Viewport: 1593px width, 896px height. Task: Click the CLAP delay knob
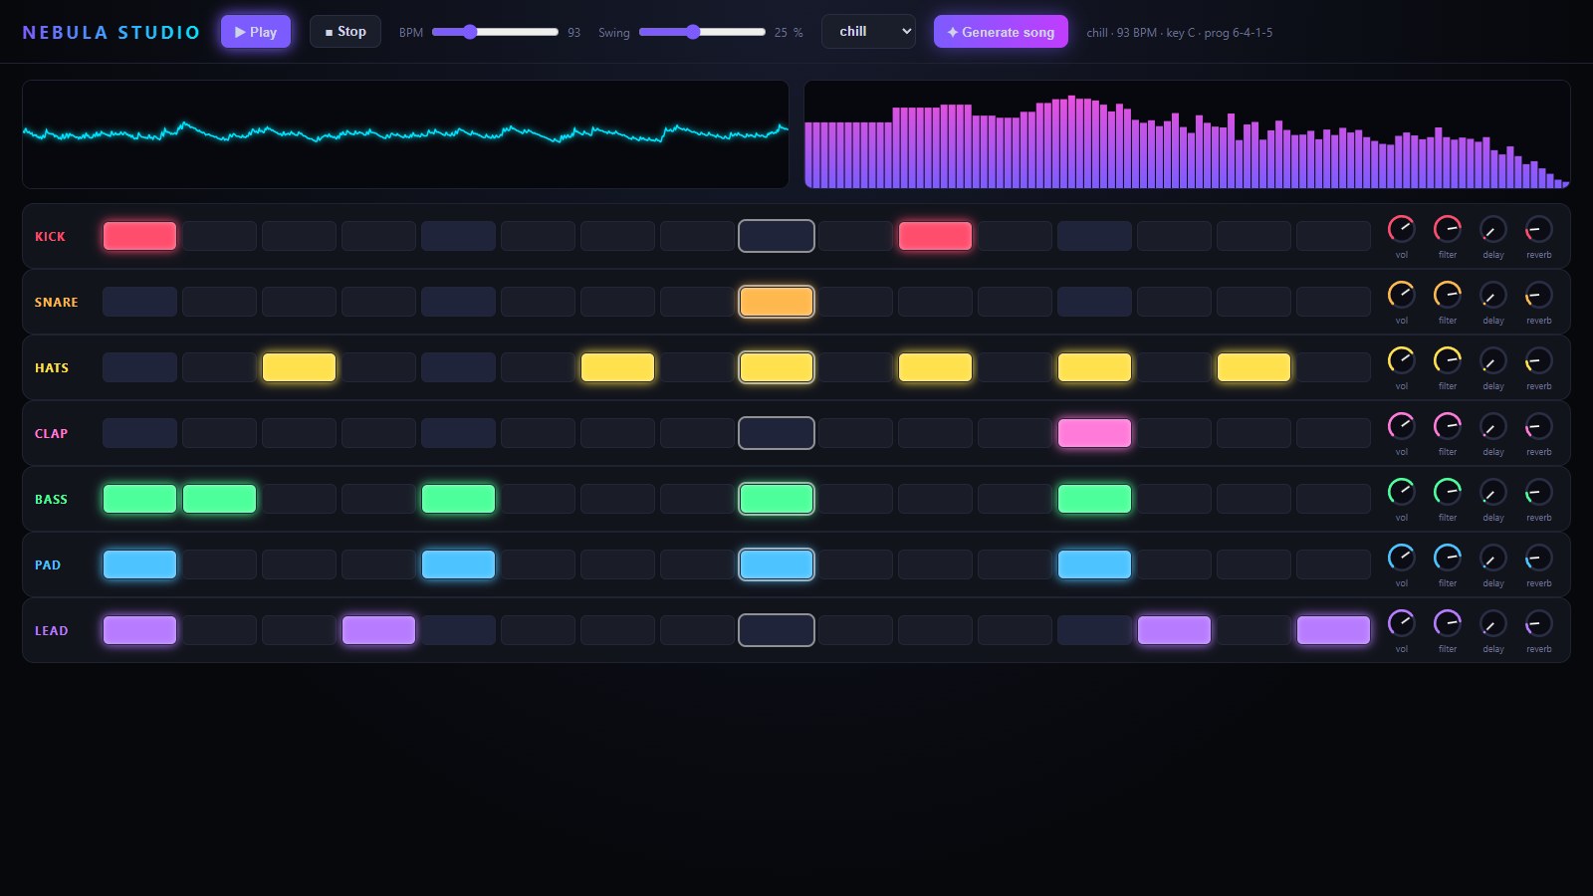click(x=1493, y=426)
